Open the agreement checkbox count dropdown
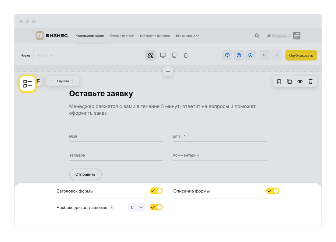The height and width of the screenshot is (242, 336). tap(136, 207)
